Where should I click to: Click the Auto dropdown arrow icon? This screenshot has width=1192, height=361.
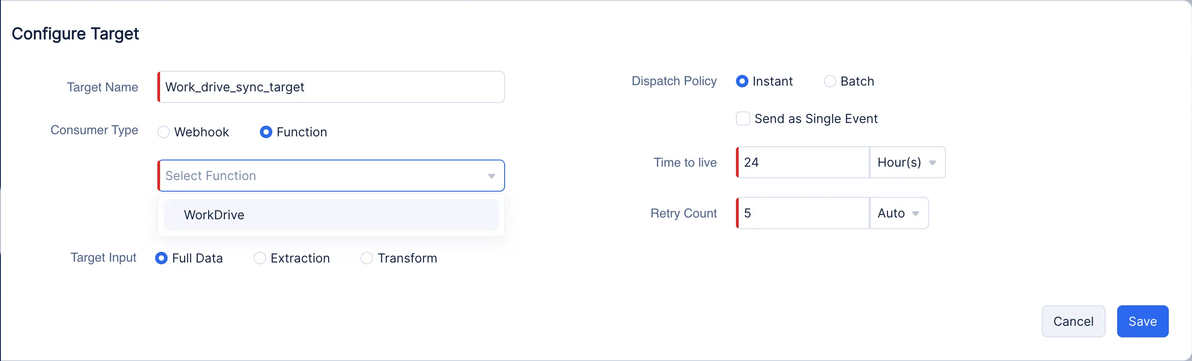tap(916, 214)
